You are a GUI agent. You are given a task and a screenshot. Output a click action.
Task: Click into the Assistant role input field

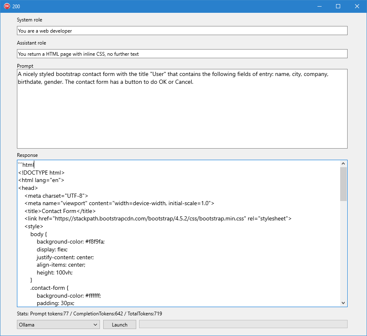(182, 54)
